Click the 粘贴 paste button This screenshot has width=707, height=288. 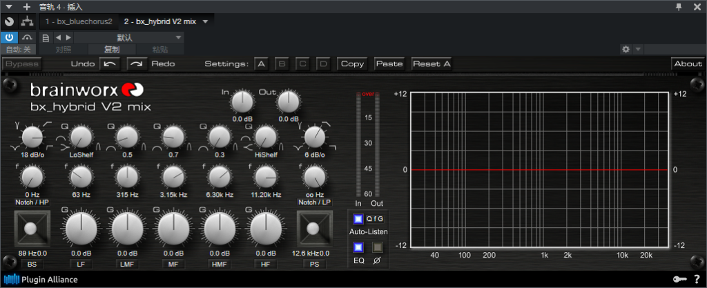point(160,50)
